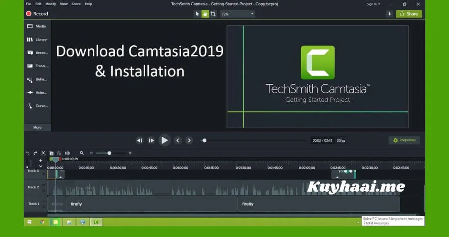Click the Paste icon in timeline toolbar
Image resolution: width=449 pixels, height=237 pixels.
59,153
